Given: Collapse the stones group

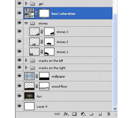Looking at the screenshot, I should tap(26, 23).
